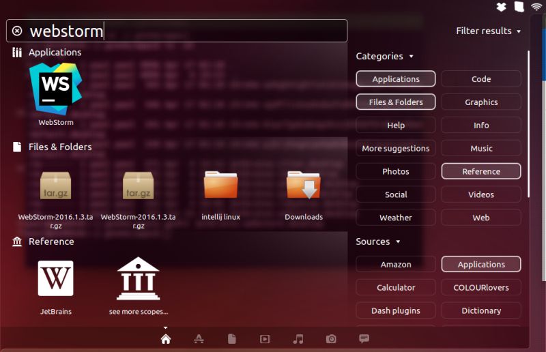This screenshot has height=352, width=546.
Task: Enable the Help category filter
Action: coord(396,125)
